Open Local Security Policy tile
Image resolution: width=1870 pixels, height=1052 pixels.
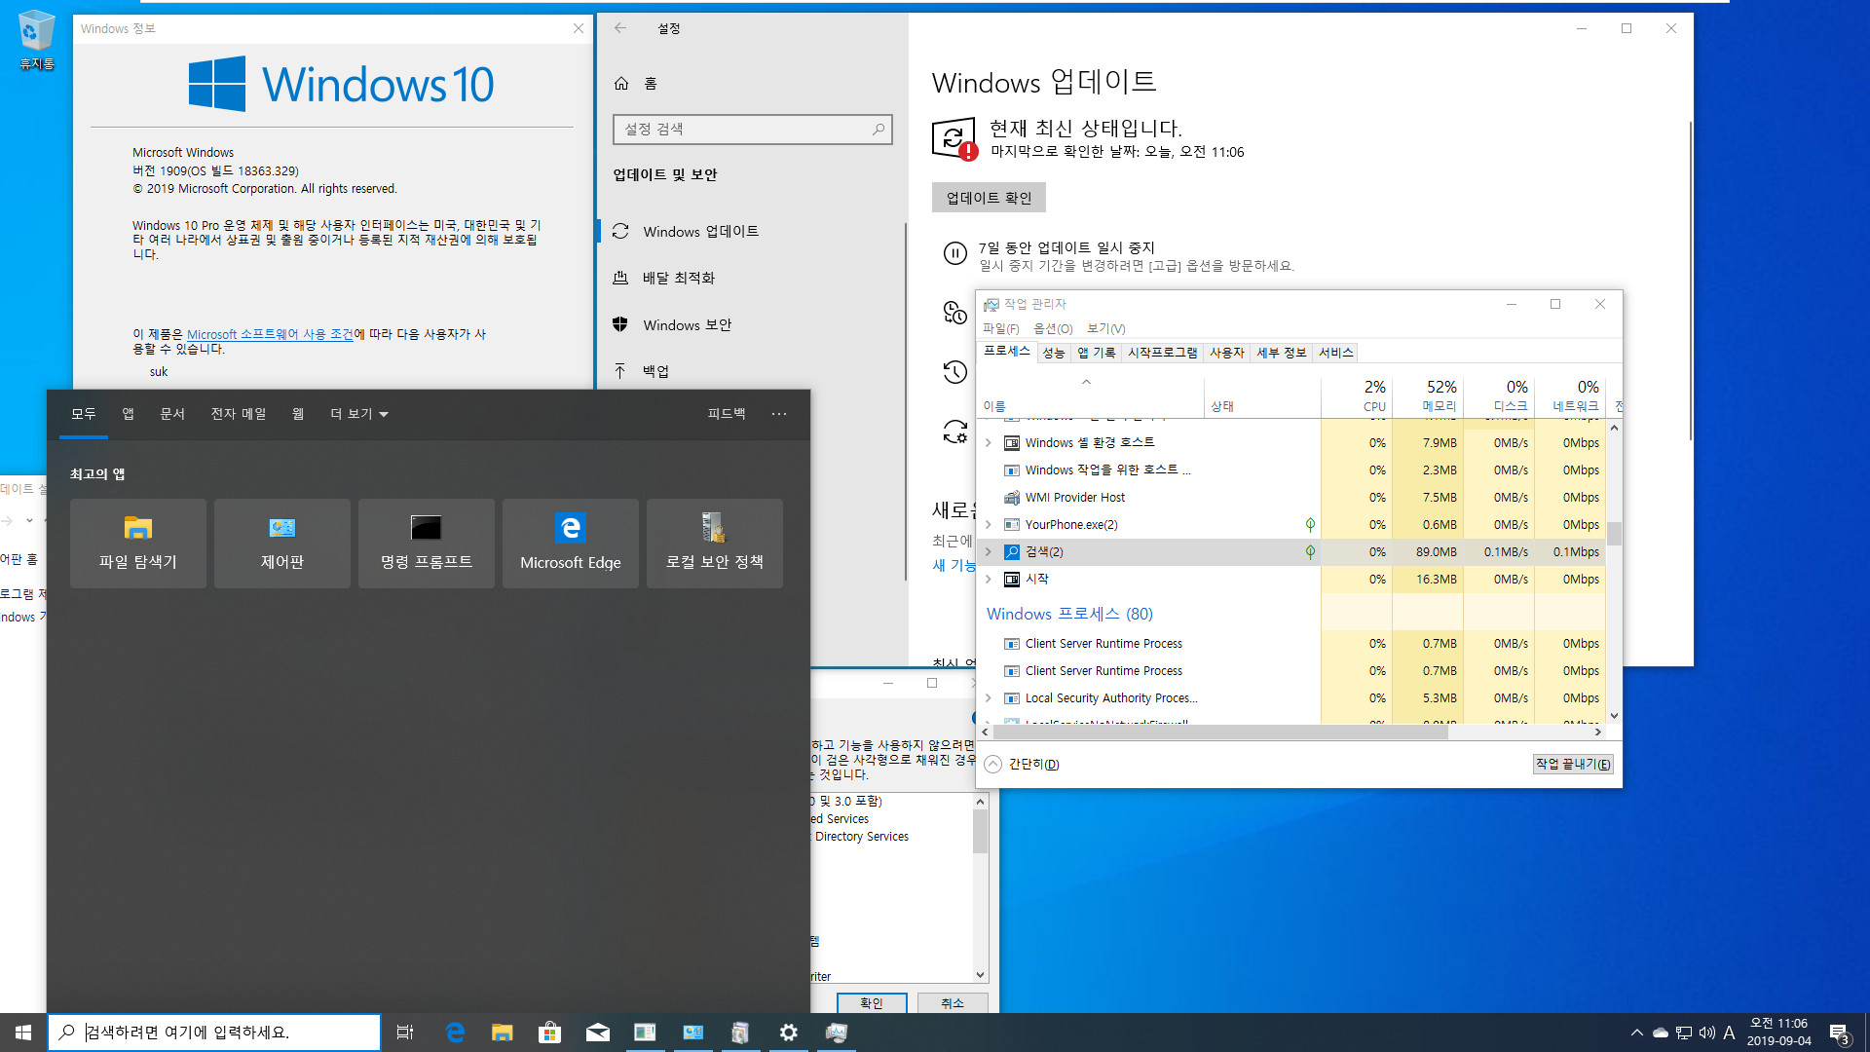715,544
